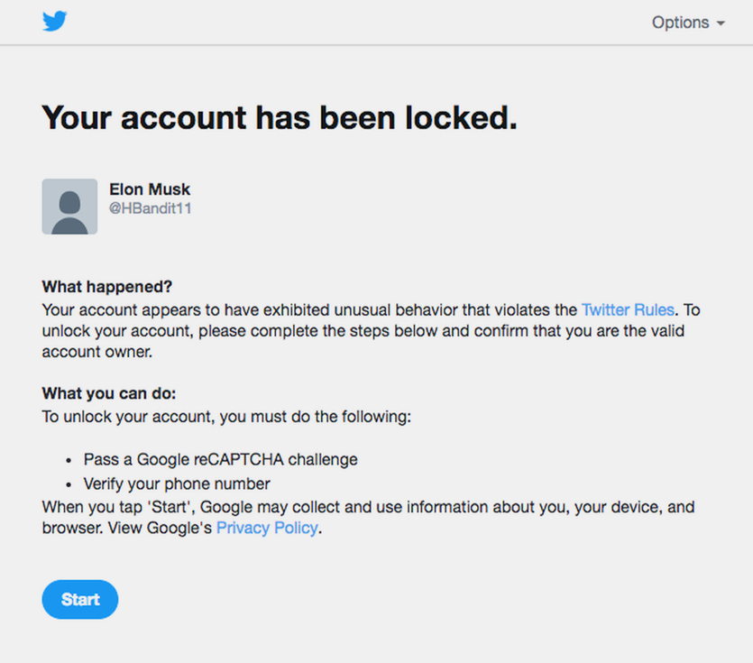Click the 'browser. View Google's' text
This screenshot has width=753, height=663.
(126, 529)
